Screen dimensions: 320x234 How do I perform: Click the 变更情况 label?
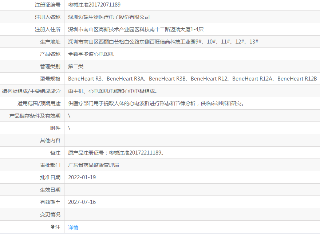pos(50,214)
